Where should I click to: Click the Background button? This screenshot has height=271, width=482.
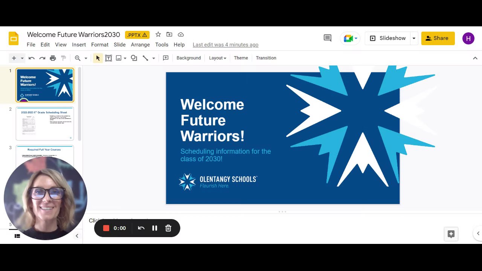[189, 58]
